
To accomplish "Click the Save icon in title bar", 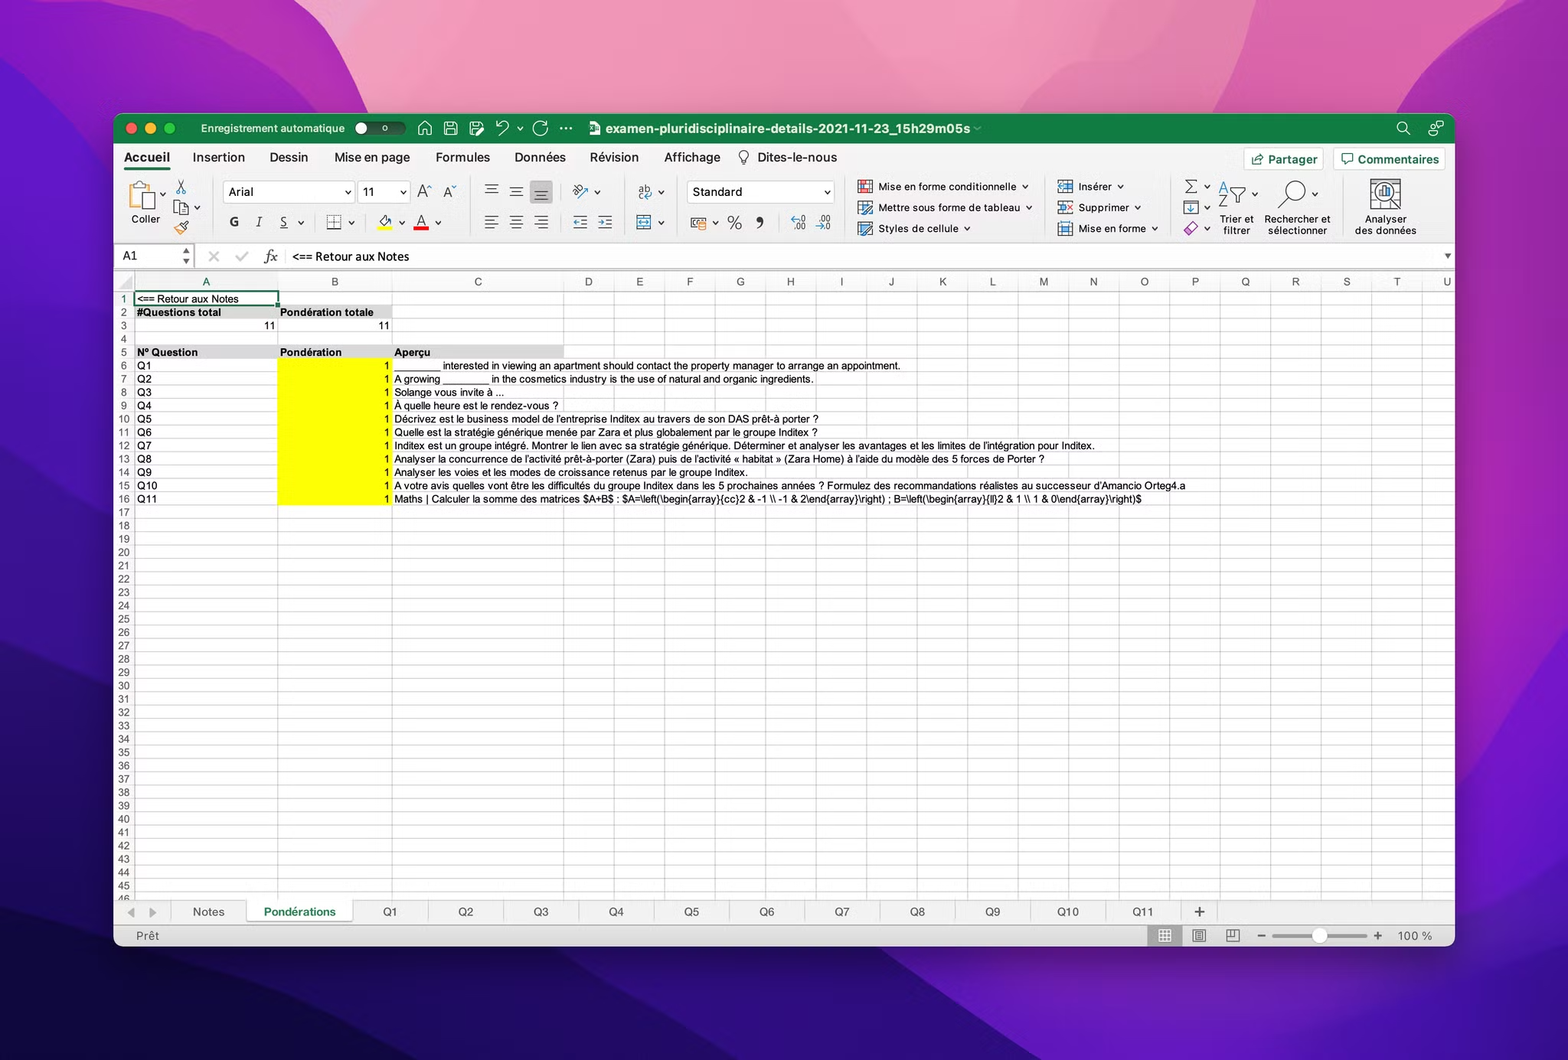I will pyautogui.click(x=451, y=129).
